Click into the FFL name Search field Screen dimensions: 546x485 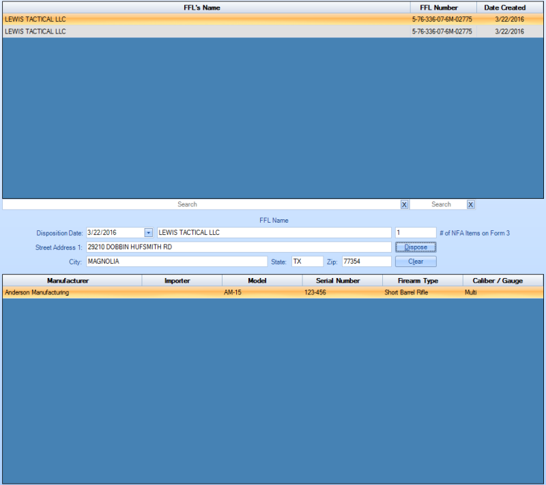[x=201, y=204]
